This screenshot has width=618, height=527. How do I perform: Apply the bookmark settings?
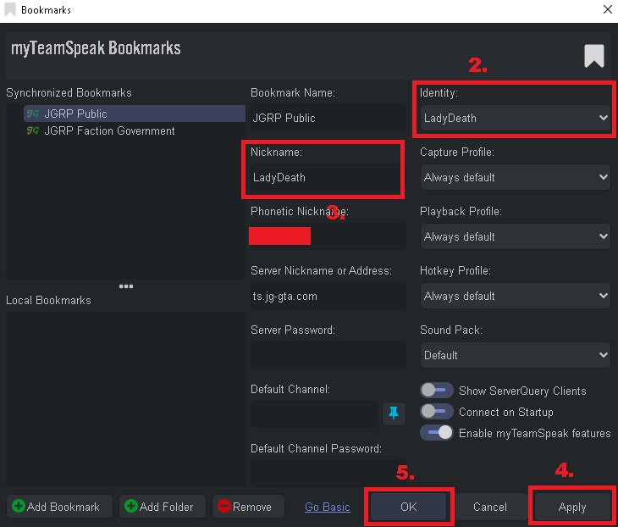[572, 507]
